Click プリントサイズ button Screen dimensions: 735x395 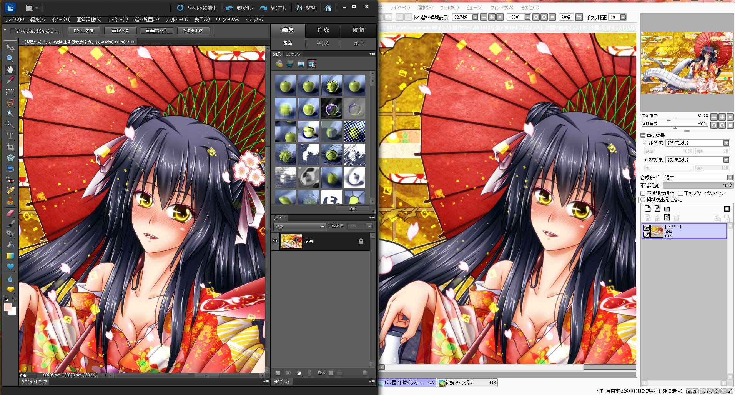click(x=193, y=30)
